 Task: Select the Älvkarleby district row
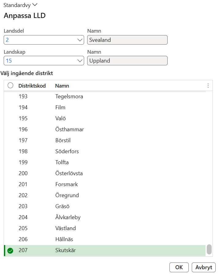[105, 217]
